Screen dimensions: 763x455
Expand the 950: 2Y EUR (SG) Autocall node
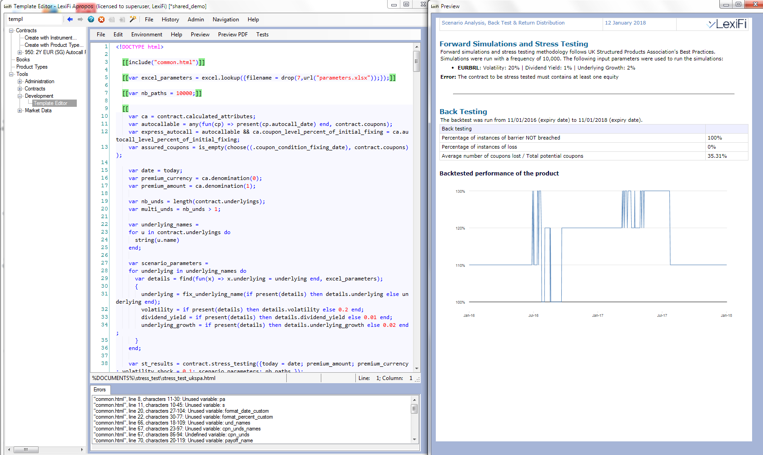coord(20,52)
